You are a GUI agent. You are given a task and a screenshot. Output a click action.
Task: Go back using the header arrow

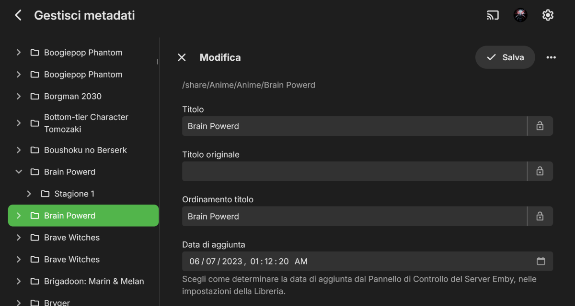(x=18, y=15)
